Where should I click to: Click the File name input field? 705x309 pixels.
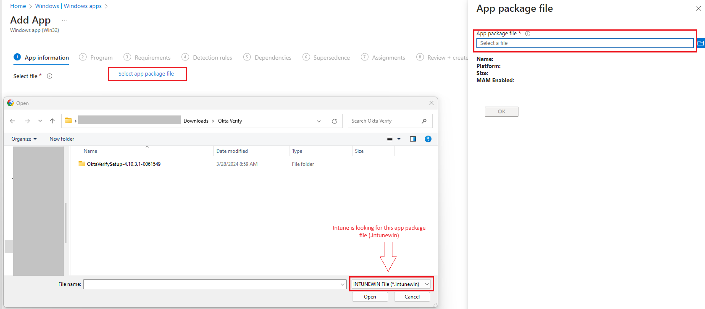(211, 284)
